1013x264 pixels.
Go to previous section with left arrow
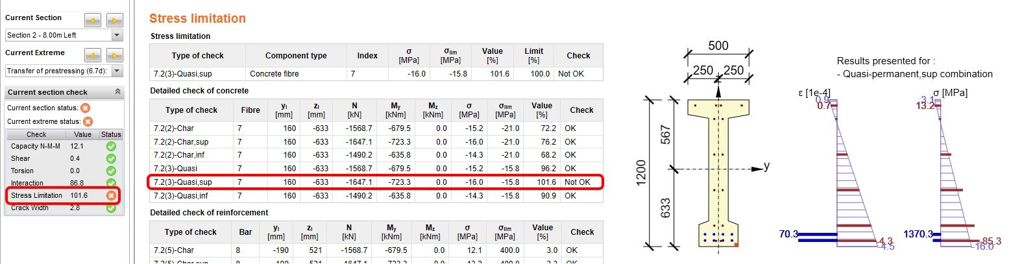click(x=93, y=21)
